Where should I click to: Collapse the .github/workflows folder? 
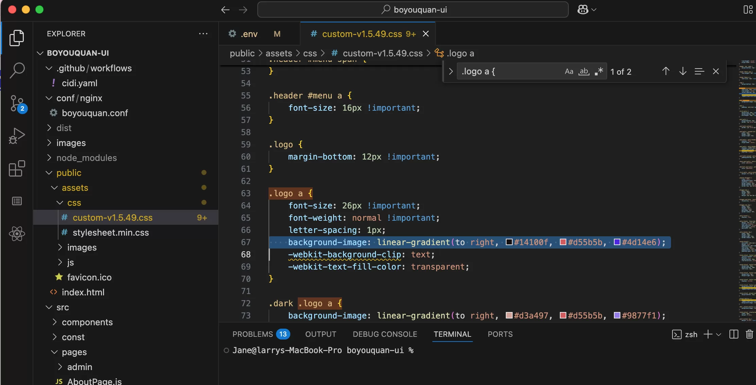pos(49,68)
